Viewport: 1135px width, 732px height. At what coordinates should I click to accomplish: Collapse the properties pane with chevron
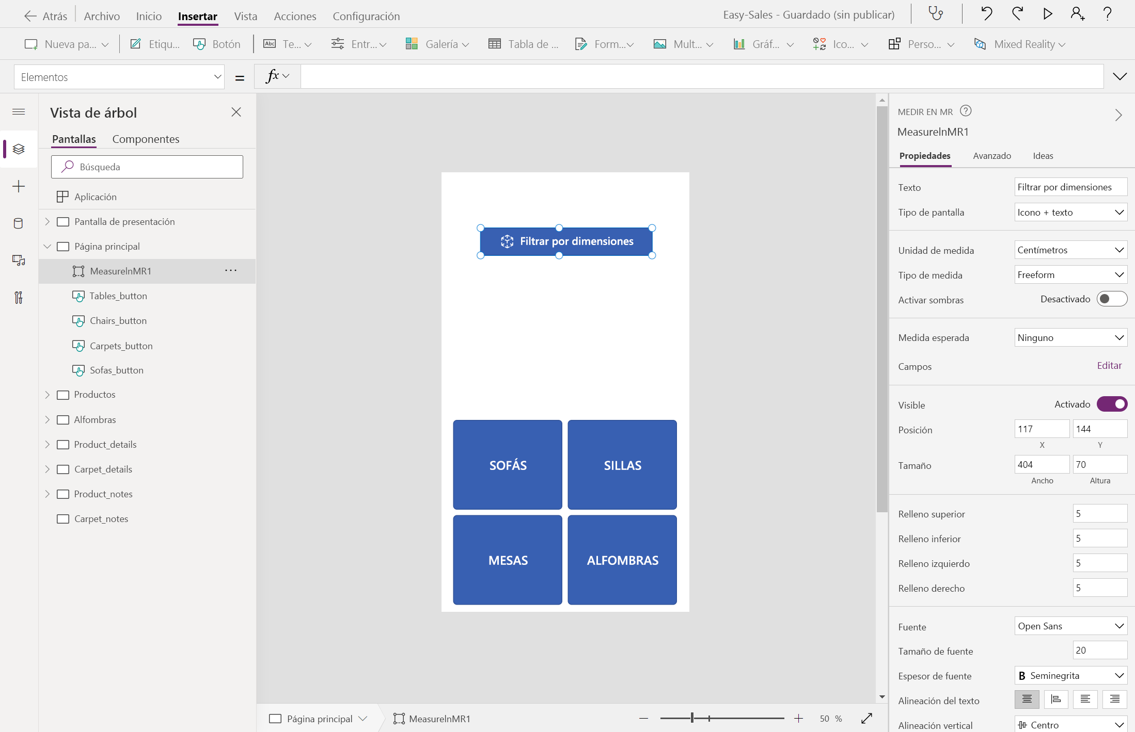1118,115
